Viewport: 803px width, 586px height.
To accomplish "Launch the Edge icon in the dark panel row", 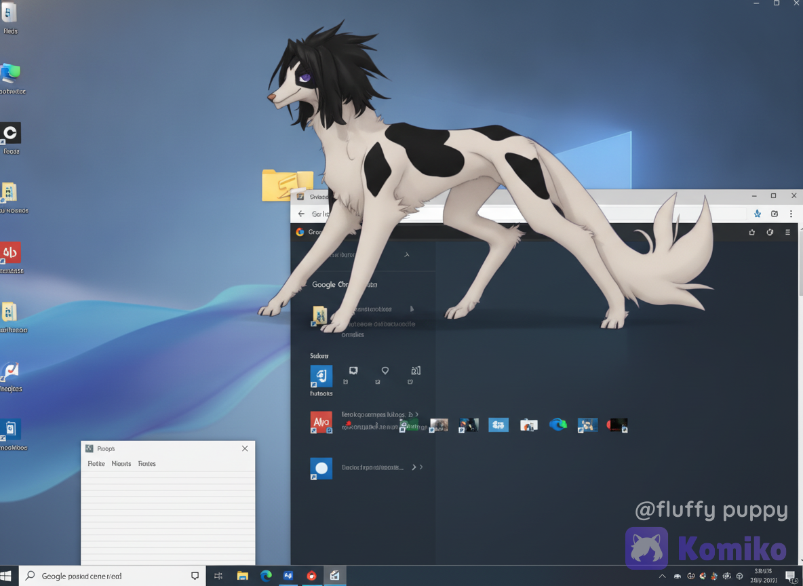I will 557,425.
